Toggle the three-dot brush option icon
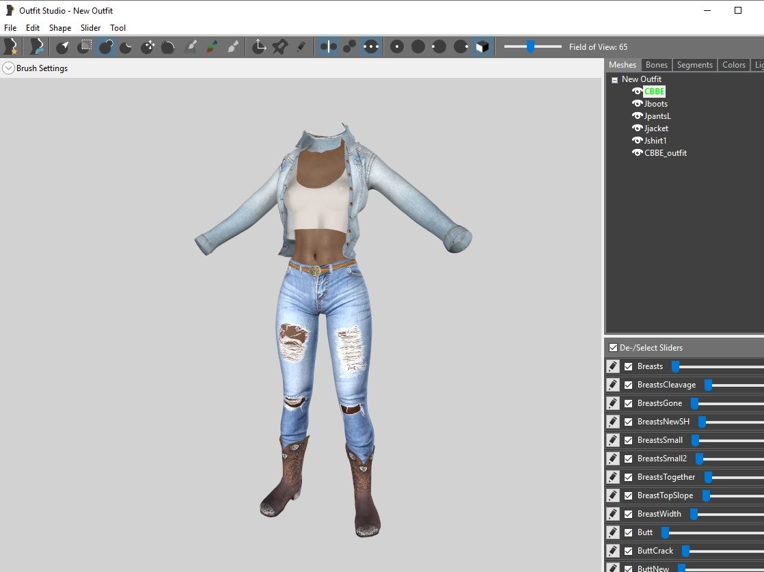The image size is (764, 572). click(x=371, y=46)
